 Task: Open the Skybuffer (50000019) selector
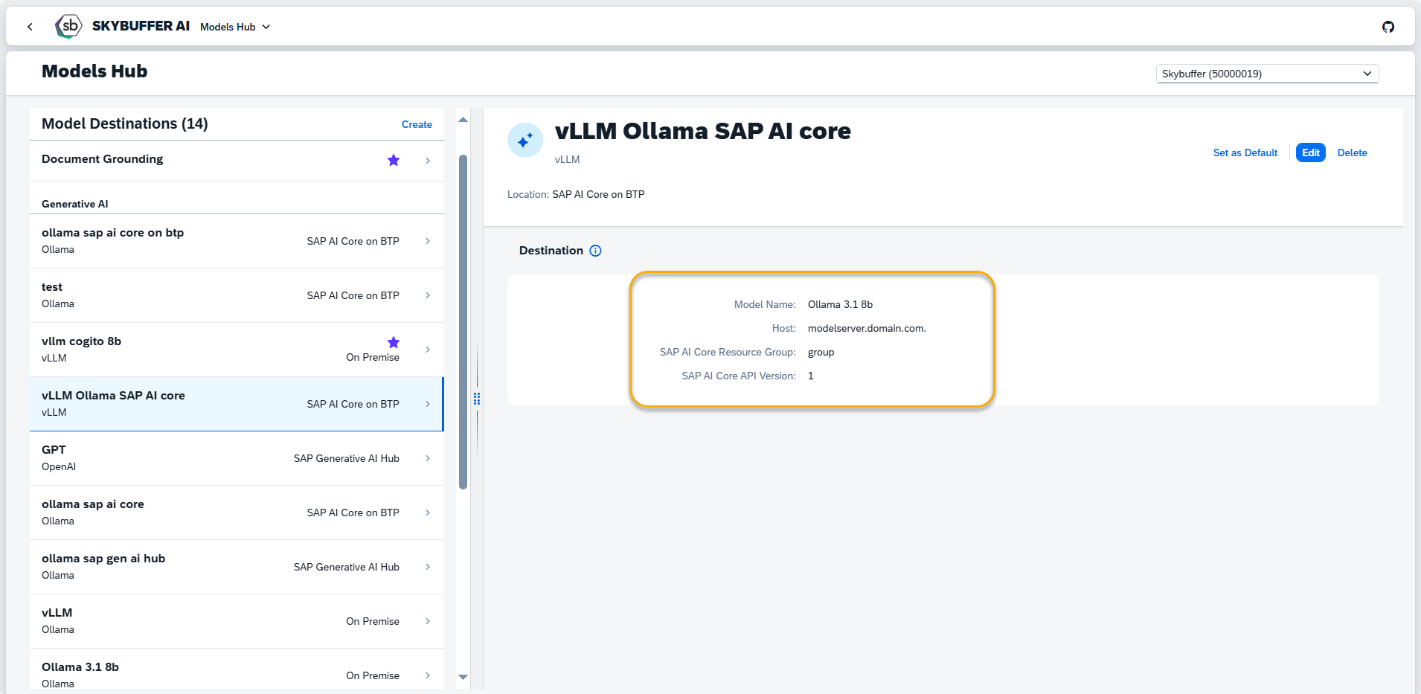coord(1266,74)
